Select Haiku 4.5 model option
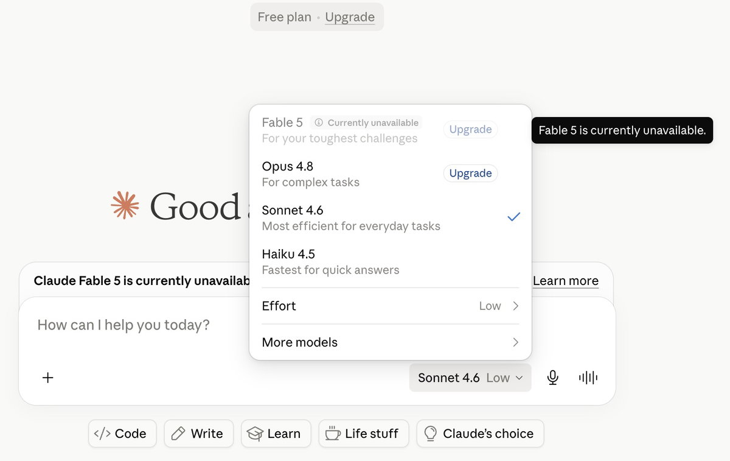Screen dimensions: 730x461 [x=391, y=261]
